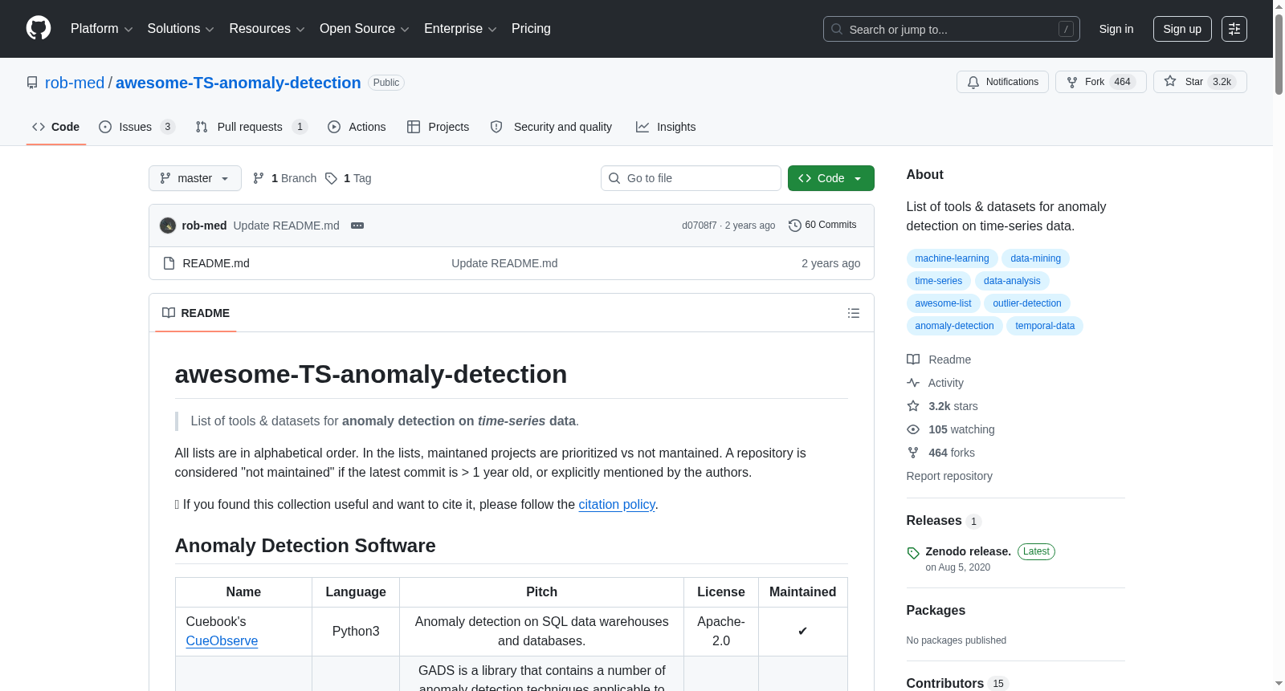
Task: Open rob-med owner profile link
Action: coord(75,83)
